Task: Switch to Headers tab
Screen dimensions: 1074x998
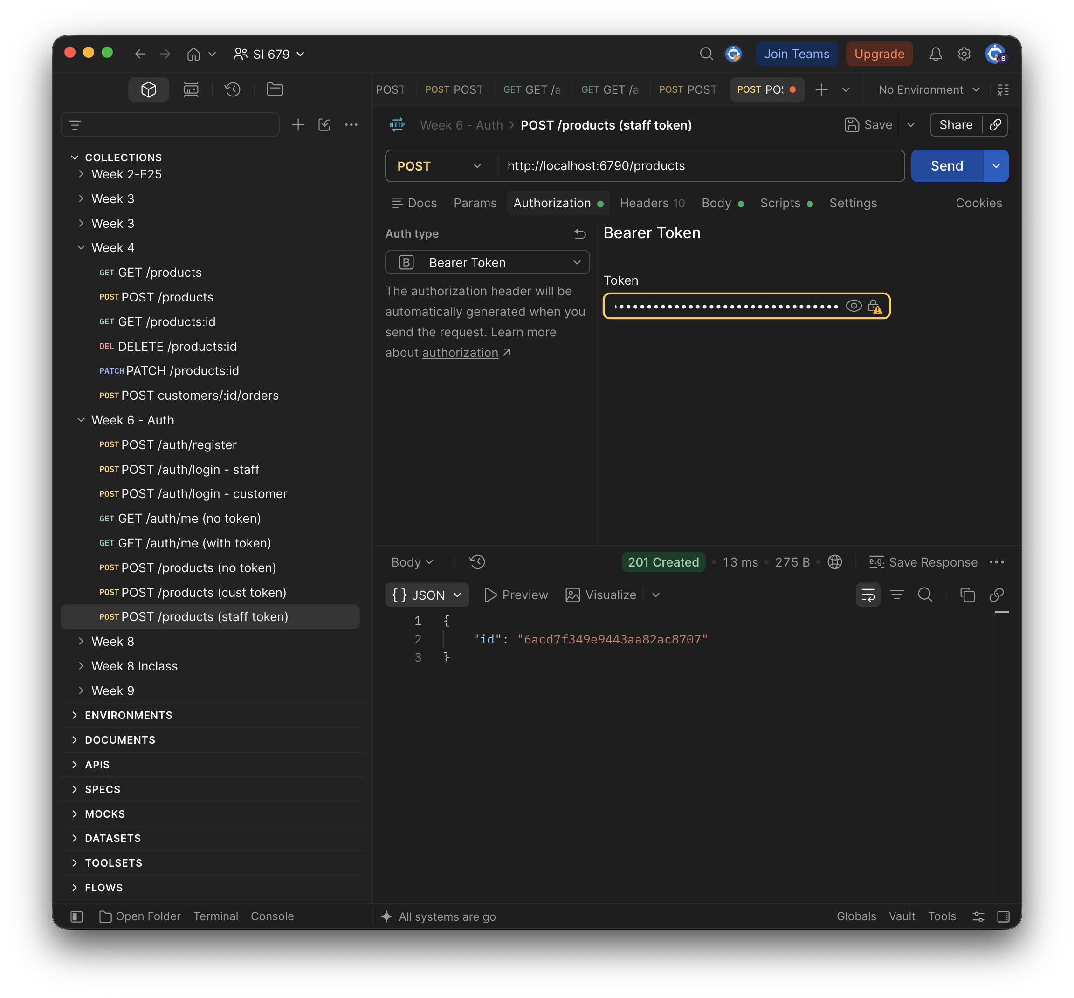Action: tap(652, 204)
